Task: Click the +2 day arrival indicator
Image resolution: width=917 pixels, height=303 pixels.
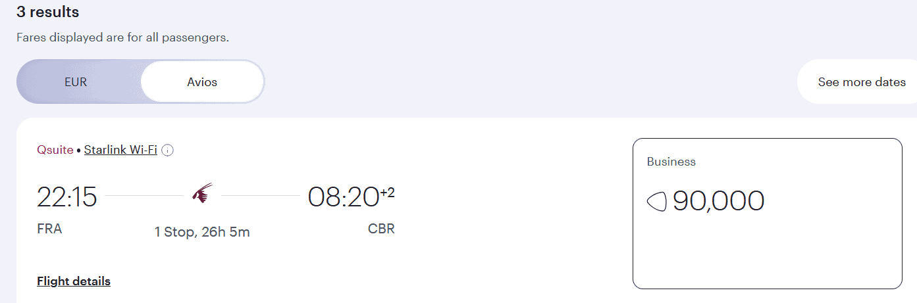Action: pyautogui.click(x=387, y=191)
